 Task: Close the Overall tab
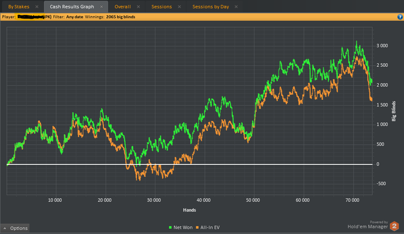(x=139, y=7)
